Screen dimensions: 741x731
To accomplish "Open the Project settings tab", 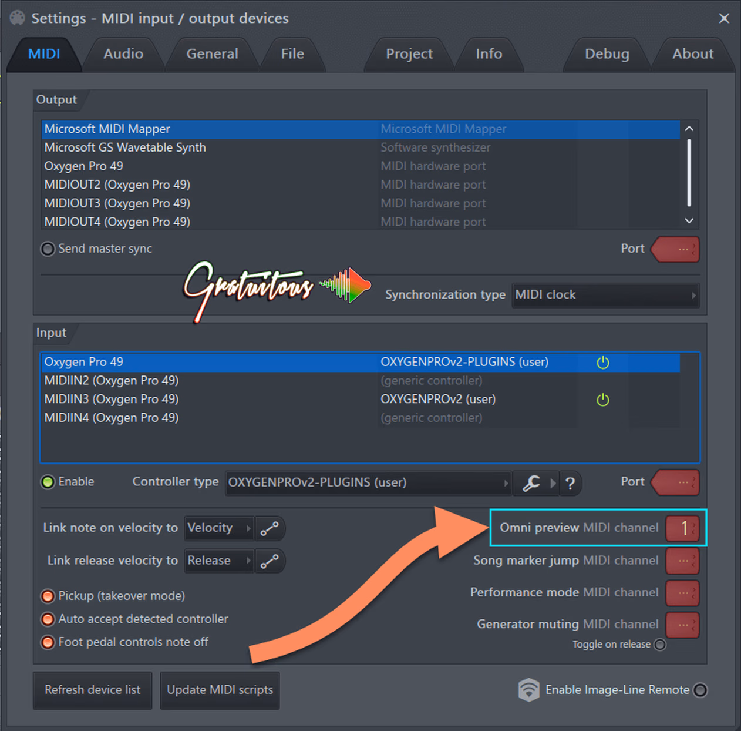I will (x=409, y=54).
